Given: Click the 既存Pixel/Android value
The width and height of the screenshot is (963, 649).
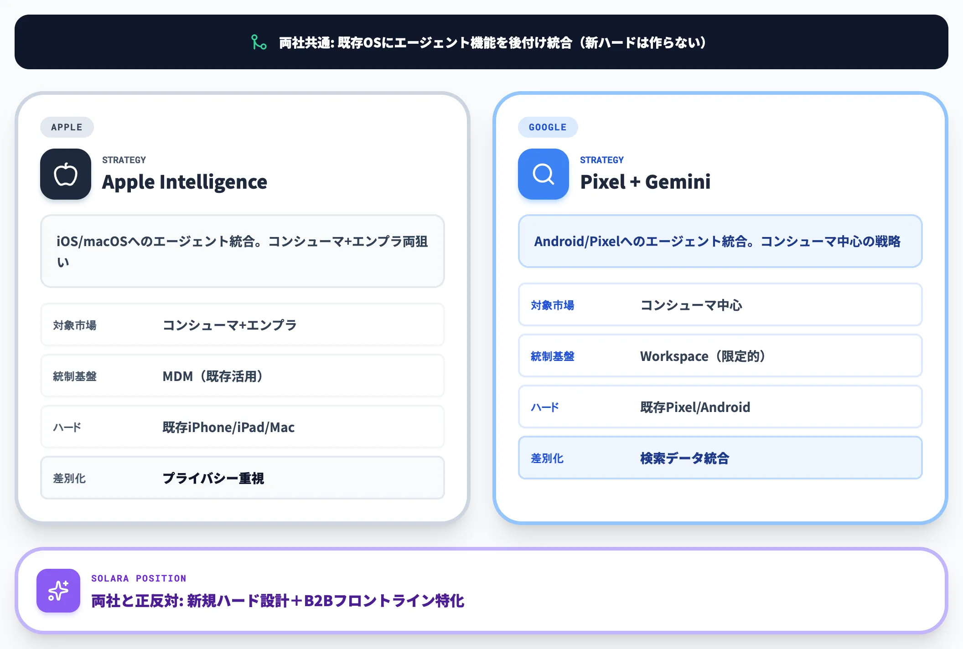Looking at the screenshot, I should [x=695, y=407].
